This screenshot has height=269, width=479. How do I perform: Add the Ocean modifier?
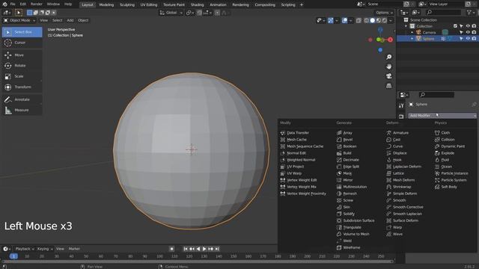pyautogui.click(x=443, y=167)
